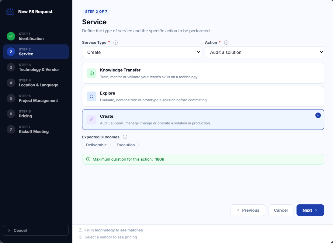Click the Explore magnifier icon
The height and width of the screenshot is (243, 333).
pos(92,96)
